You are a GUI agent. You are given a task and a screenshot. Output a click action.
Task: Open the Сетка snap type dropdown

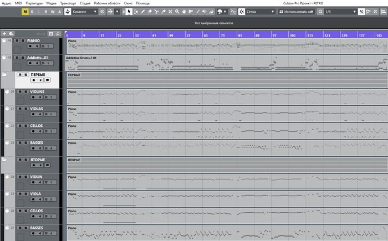pos(257,11)
